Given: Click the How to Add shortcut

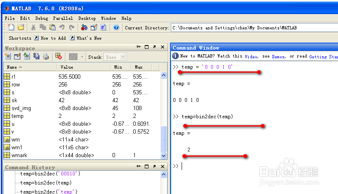Looking at the screenshot, I should click(x=50, y=38).
